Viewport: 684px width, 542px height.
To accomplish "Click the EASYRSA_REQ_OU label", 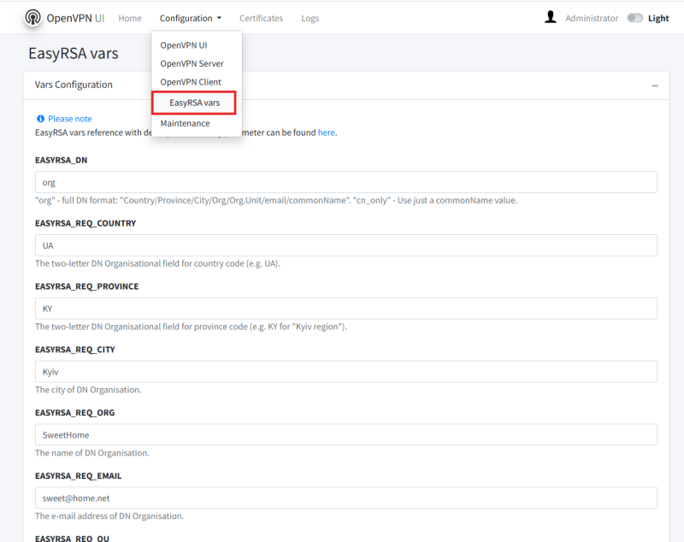I will coord(73,539).
